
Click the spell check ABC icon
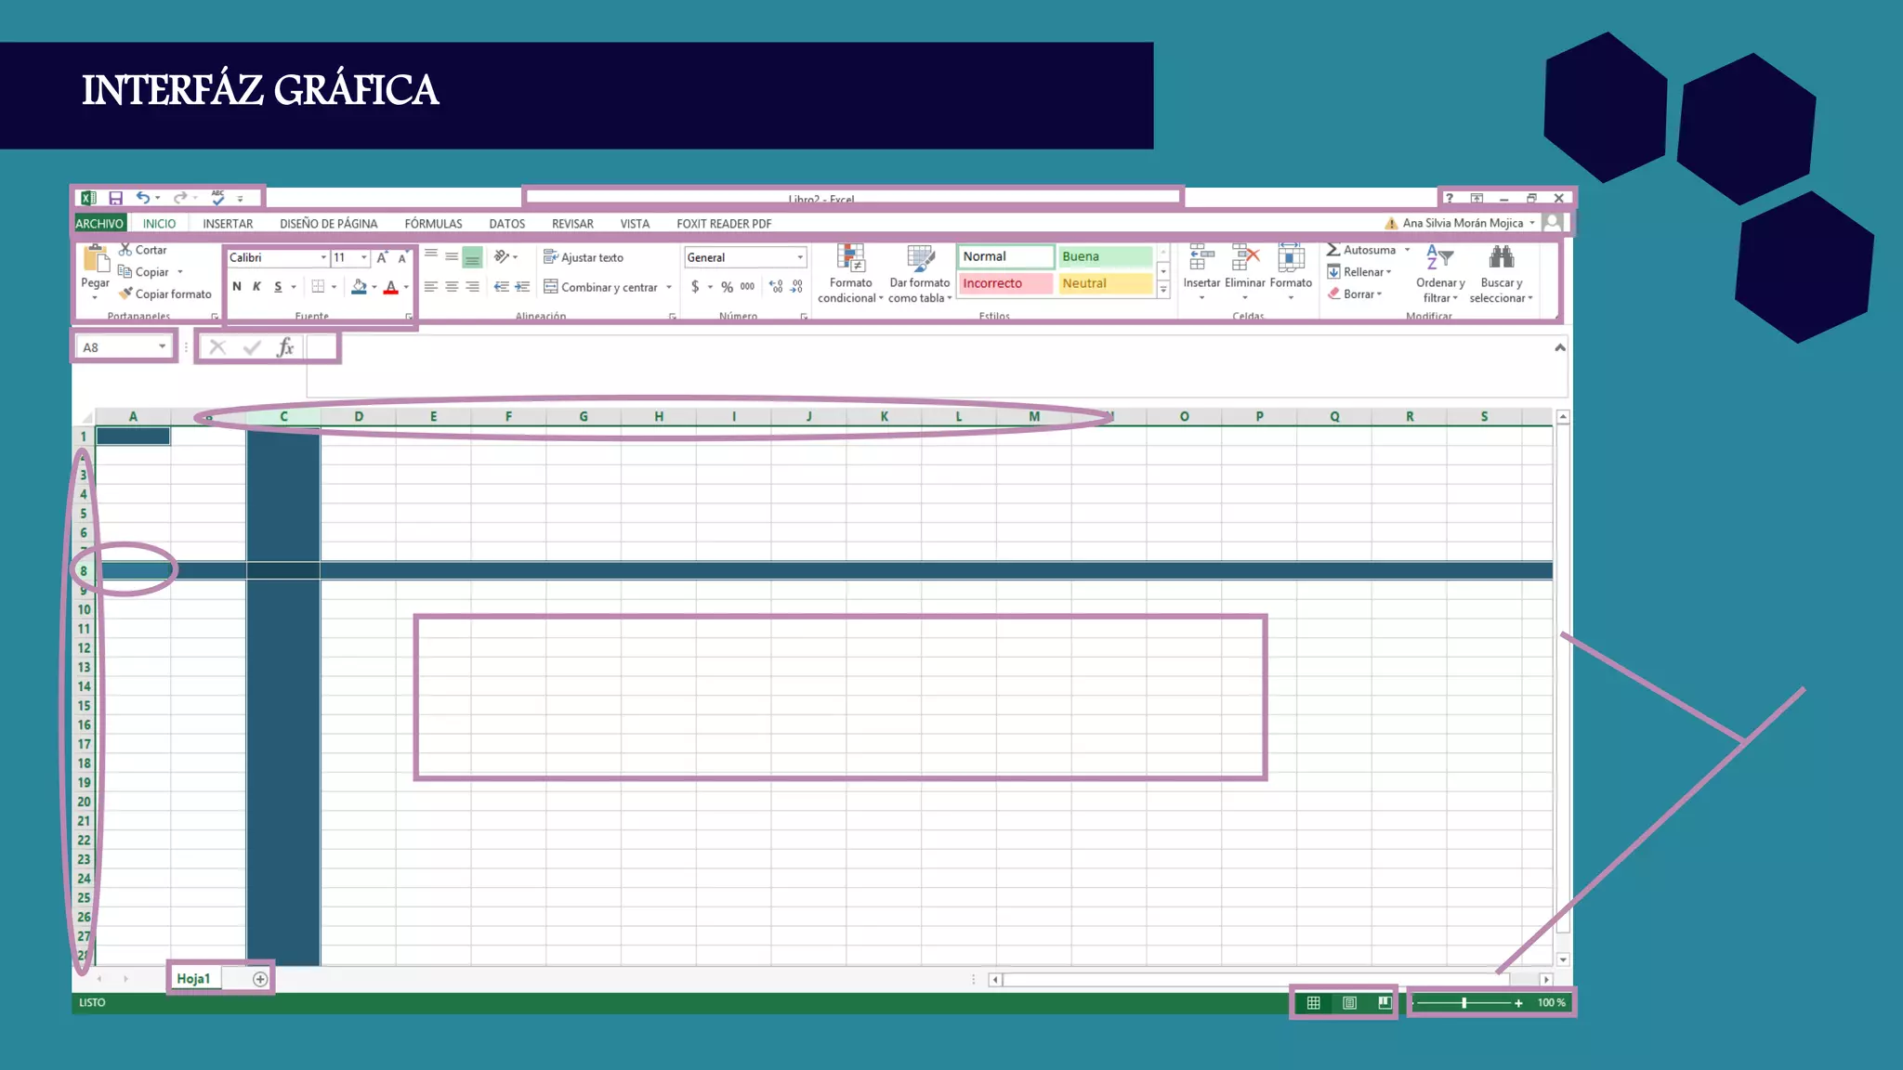(x=217, y=198)
